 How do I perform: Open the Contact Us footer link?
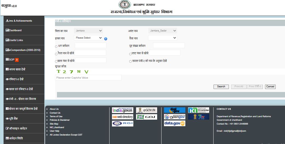click(55, 113)
